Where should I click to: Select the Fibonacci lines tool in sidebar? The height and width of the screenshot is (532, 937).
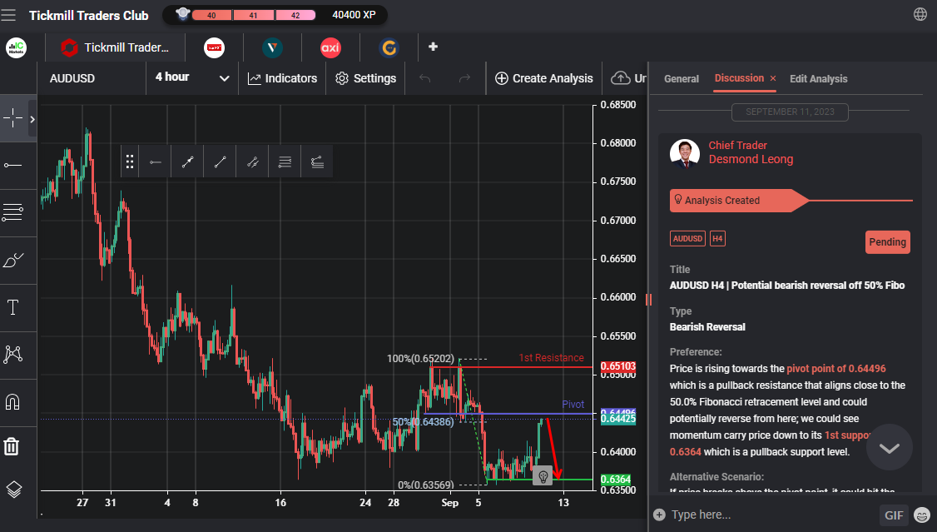[x=13, y=212]
